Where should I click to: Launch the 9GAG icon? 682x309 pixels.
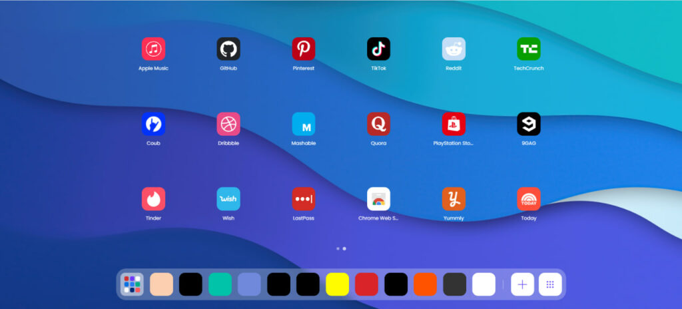(x=528, y=124)
